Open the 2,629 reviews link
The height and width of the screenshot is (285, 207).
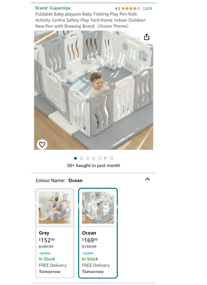147,9
